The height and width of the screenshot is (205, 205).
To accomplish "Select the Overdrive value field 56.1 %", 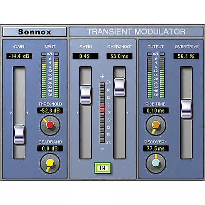I will (x=186, y=56).
